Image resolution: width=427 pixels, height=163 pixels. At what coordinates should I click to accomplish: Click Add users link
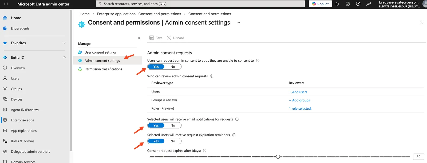coord(298,92)
